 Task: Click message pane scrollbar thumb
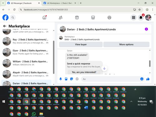(x=150, y=63)
